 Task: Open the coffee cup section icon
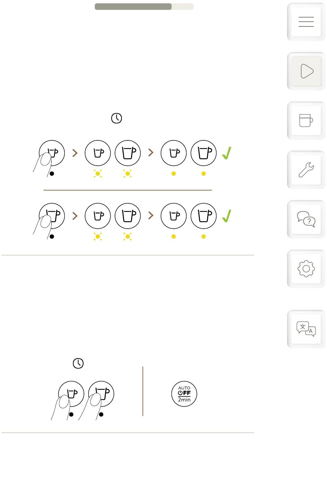pos(306,120)
